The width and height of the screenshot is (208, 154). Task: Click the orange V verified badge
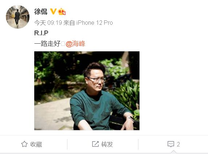[53, 11]
